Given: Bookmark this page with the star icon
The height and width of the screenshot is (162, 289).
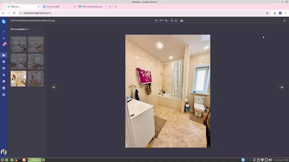Looking at the screenshot, I should (x=267, y=13).
